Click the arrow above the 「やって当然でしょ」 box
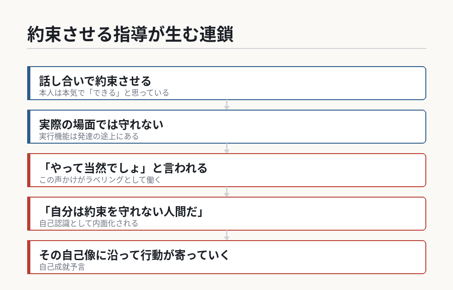The width and height of the screenshot is (453, 290). coord(227,149)
